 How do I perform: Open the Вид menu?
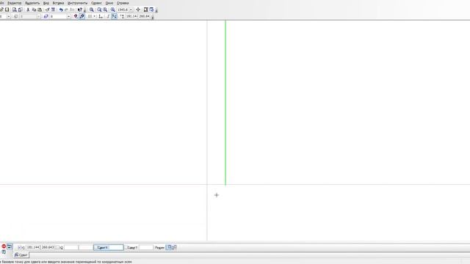point(46,3)
